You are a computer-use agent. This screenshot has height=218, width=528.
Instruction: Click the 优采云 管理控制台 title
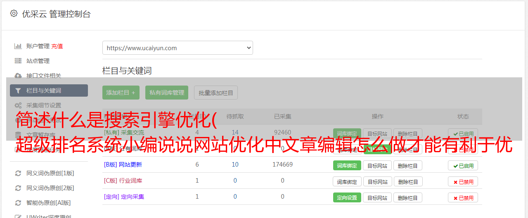point(56,14)
